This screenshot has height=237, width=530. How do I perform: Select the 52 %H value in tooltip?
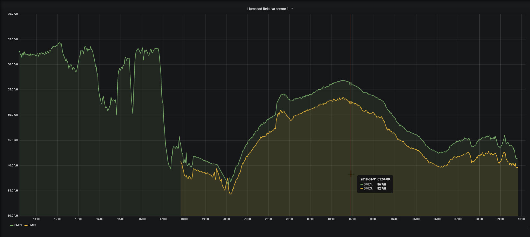pos(382,188)
